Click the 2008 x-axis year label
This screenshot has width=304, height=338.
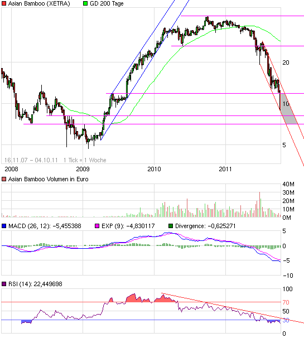click(11, 169)
